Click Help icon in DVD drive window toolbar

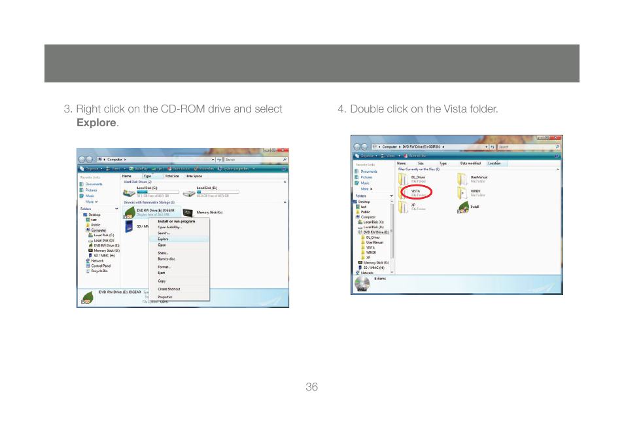557,156
